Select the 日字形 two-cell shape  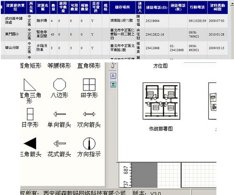point(30,114)
